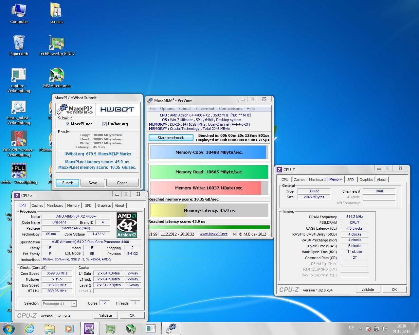Image resolution: width=419 pixels, height=335 pixels.
Task: Open hexus_pifast - Verknüpfung shortcut
Action: 19,113
